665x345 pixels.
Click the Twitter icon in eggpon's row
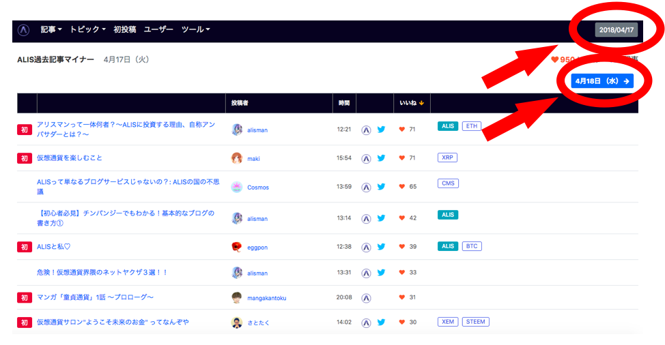pyautogui.click(x=381, y=247)
